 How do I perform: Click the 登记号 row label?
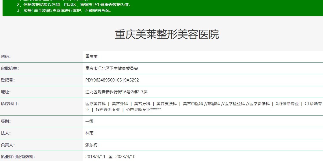[8, 80]
